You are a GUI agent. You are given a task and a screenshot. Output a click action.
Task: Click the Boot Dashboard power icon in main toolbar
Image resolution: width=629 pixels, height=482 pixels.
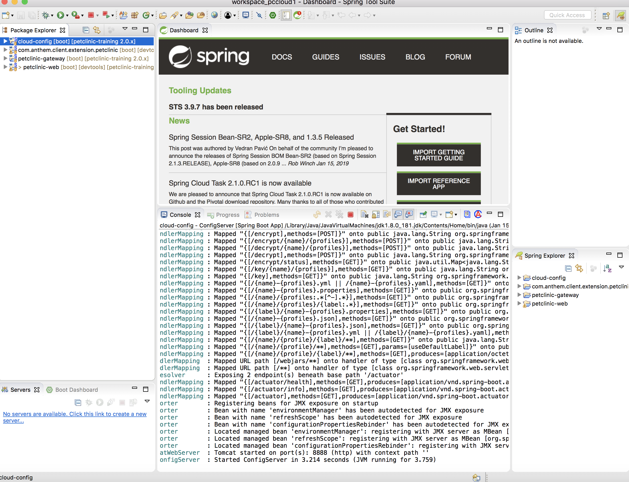[272, 15]
